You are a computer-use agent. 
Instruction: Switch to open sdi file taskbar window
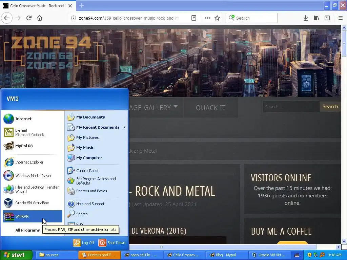click(x=142, y=255)
